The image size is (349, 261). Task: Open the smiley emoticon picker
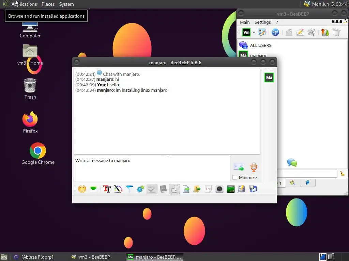coord(82,189)
